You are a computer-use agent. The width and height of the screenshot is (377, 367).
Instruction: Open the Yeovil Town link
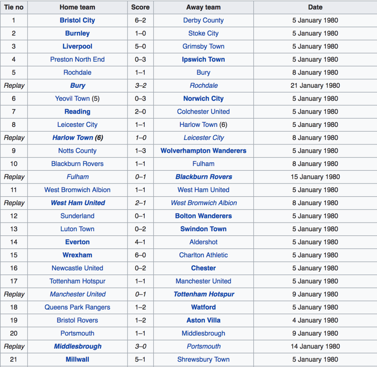72,98
